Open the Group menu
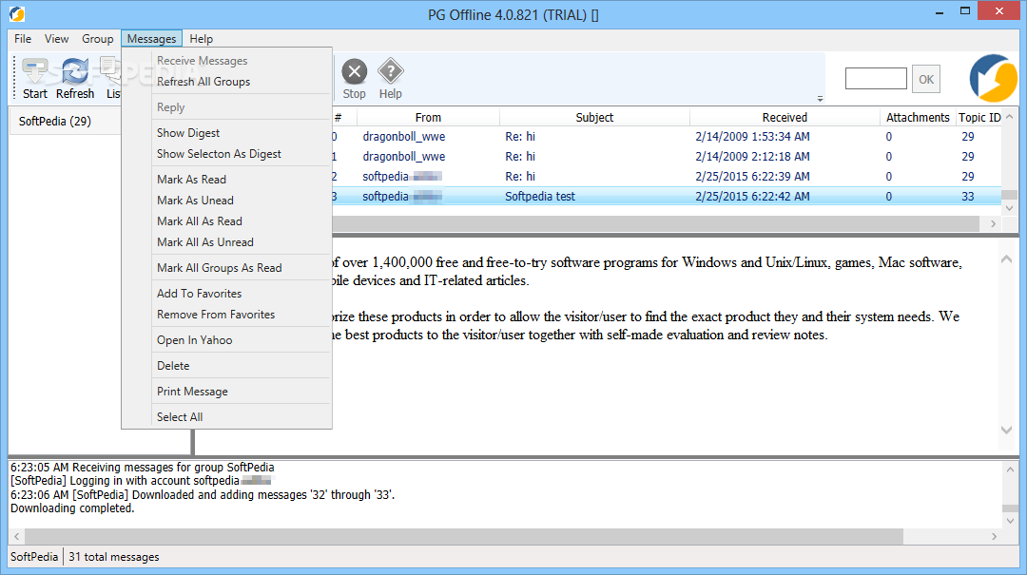Viewport: 1027px width, 575px height. click(98, 39)
